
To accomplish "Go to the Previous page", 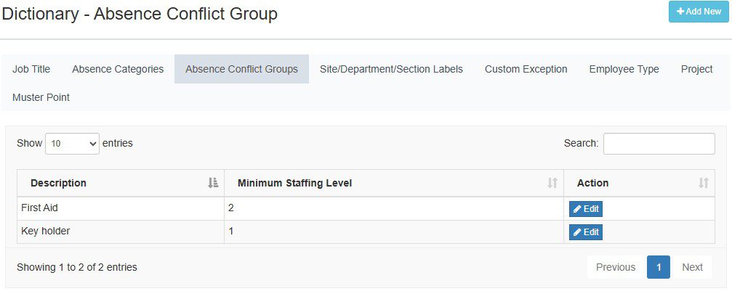I will (x=615, y=267).
